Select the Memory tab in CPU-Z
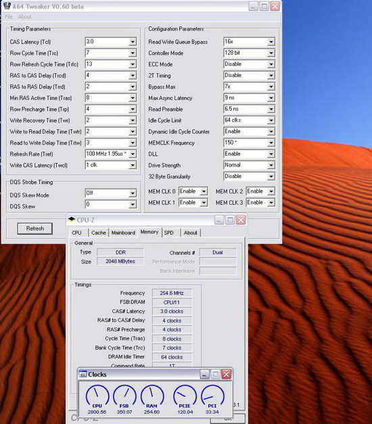The image size is (372, 424). click(149, 232)
